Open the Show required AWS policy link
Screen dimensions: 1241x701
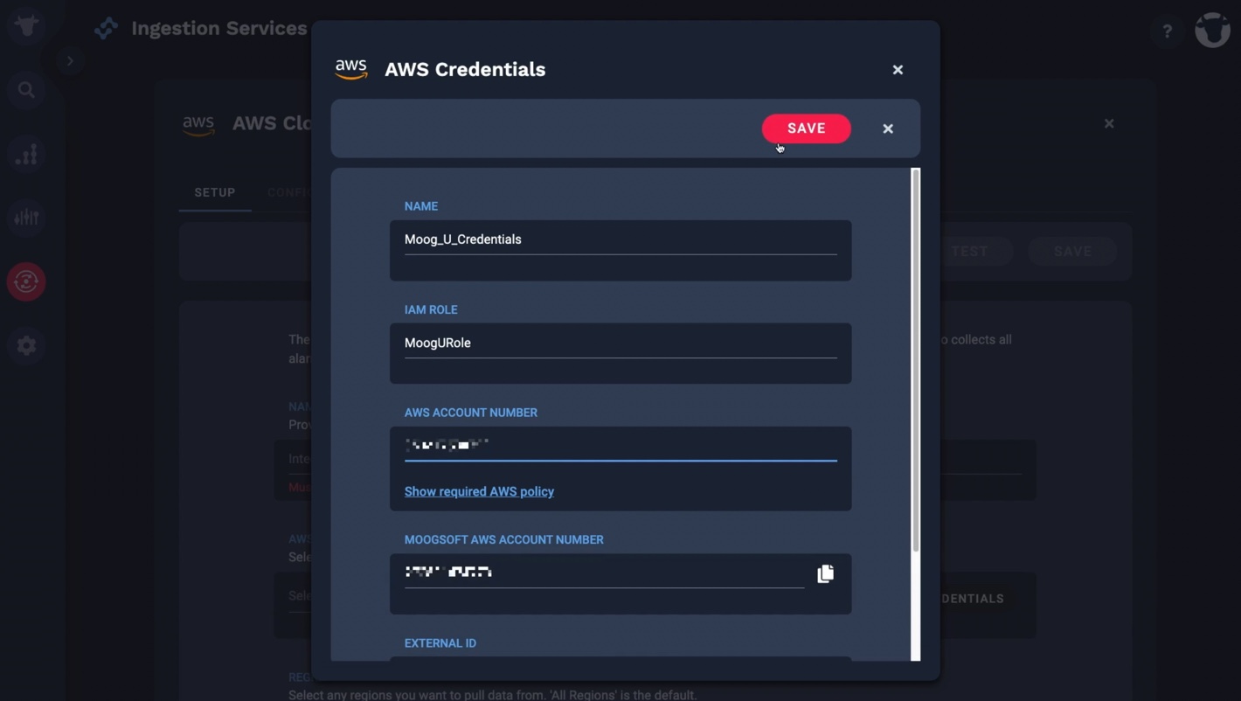coord(479,491)
